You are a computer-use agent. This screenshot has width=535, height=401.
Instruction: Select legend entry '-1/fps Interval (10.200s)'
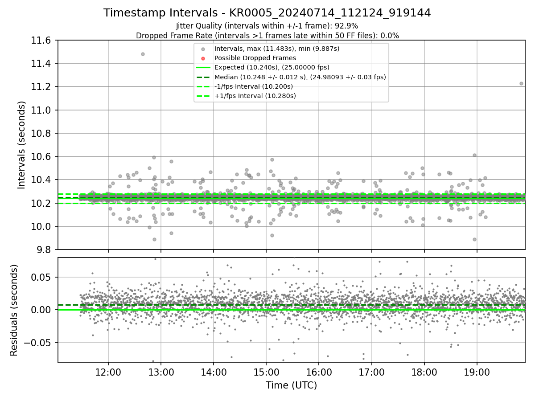coord(254,86)
